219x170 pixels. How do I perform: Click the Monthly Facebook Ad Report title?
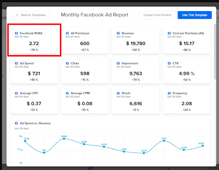[x=95, y=15]
